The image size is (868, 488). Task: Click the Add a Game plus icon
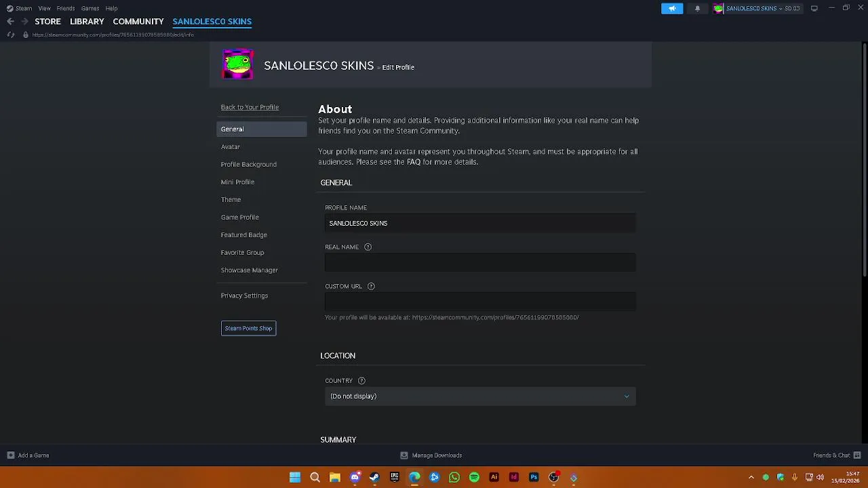[x=10, y=455]
